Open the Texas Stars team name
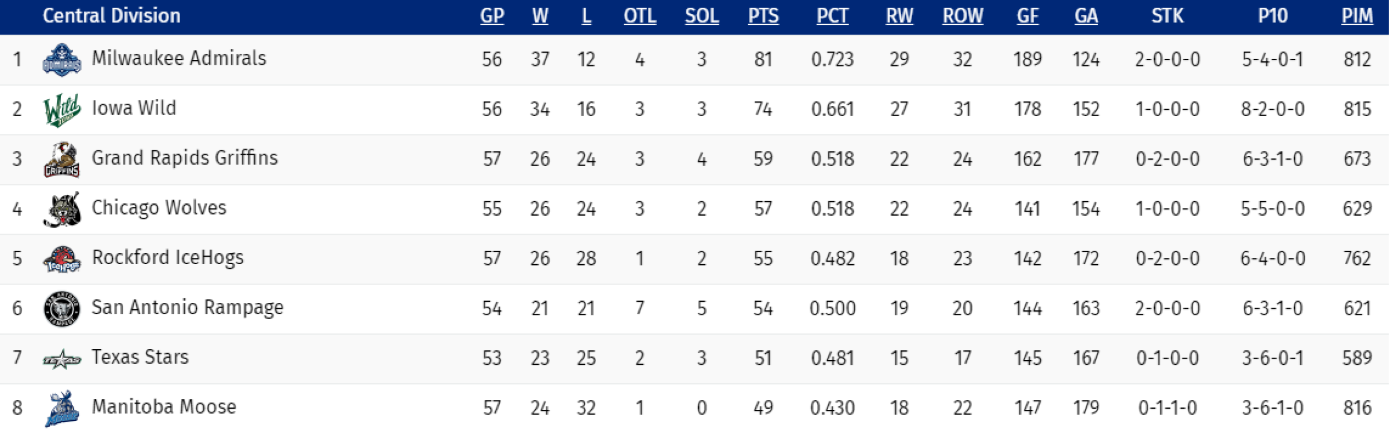Image resolution: width=1390 pixels, height=433 pixels. 140,357
